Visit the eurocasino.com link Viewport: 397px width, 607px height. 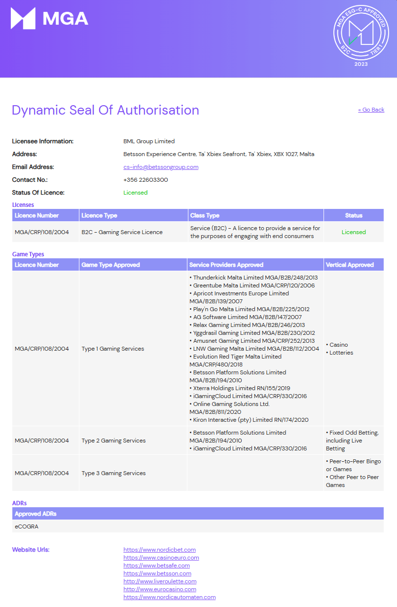(160, 589)
